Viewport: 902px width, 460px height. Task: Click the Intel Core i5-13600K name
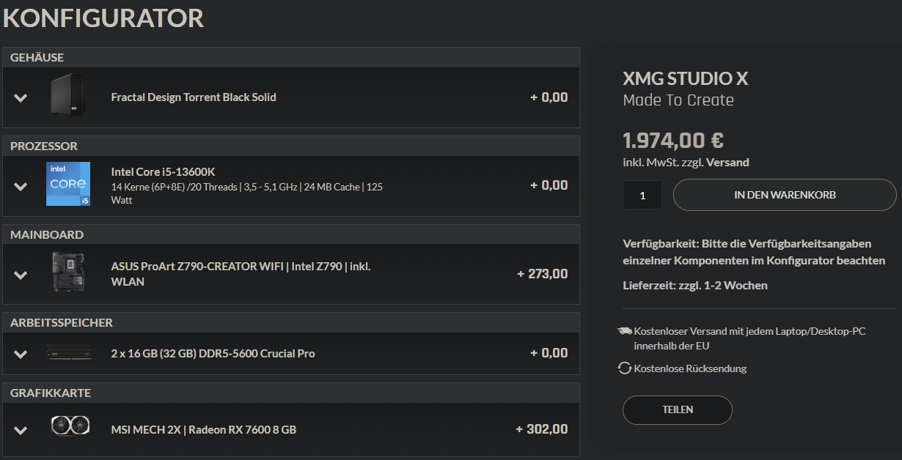click(163, 172)
